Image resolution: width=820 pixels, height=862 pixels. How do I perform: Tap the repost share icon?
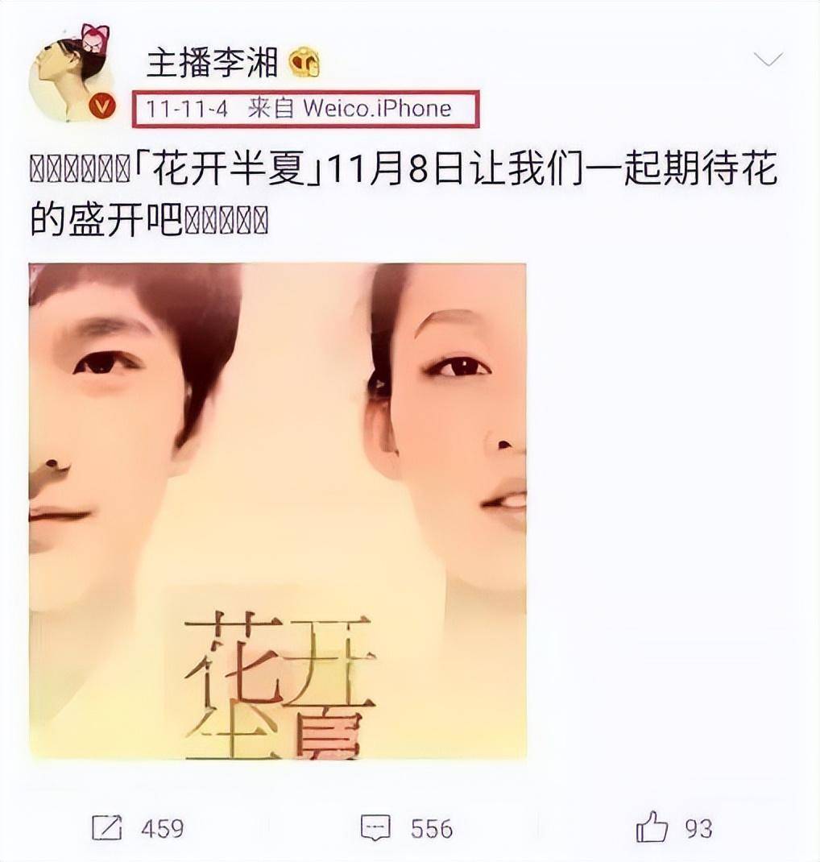(106, 827)
